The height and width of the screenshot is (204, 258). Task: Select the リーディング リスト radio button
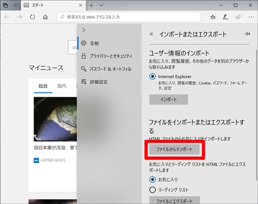point(152,190)
